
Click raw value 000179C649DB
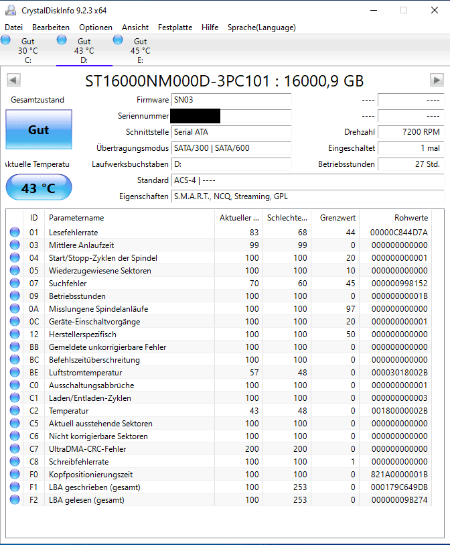pyautogui.click(x=399, y=487)
